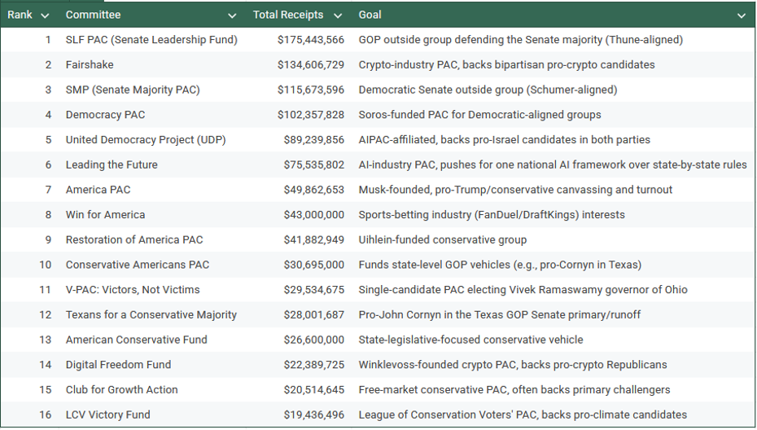The image size is (757, 430).
Task: Select Club for Growth Action cell
Action: pos(152,390)
